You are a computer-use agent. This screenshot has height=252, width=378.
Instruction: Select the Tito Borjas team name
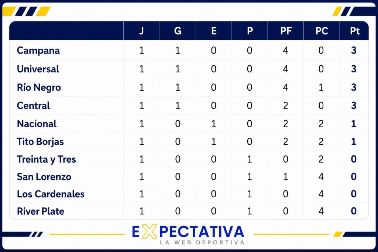point(40,142)
